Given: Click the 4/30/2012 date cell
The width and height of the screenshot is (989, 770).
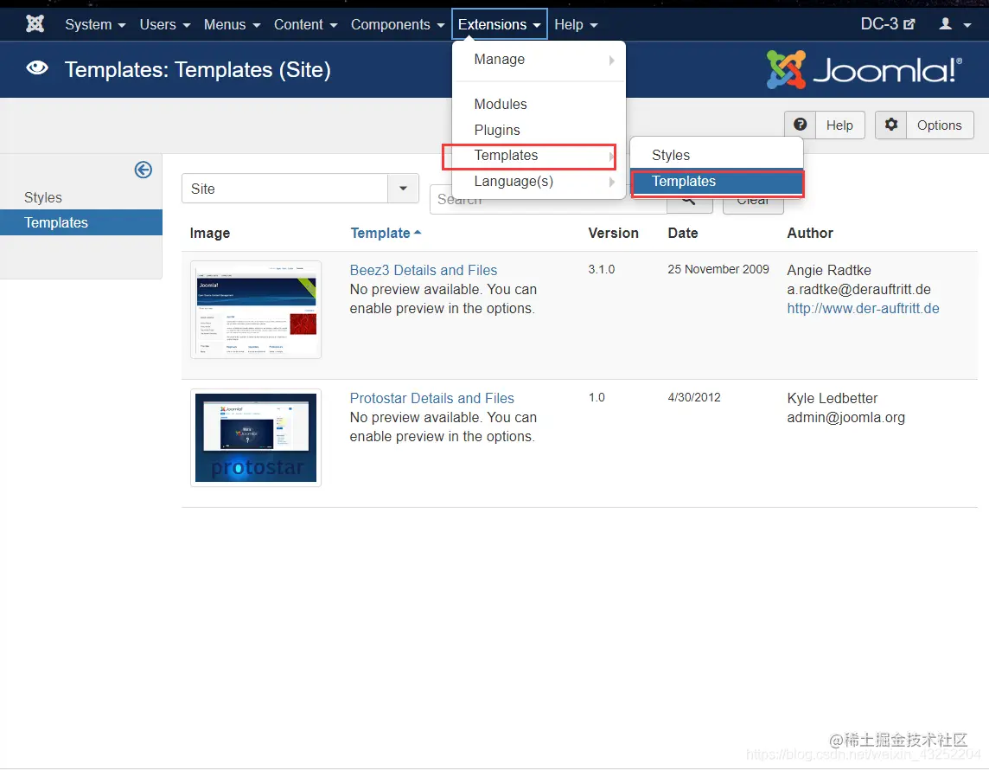Looking at the screenshot, I should pyautogui.click(x=694, y=397).
